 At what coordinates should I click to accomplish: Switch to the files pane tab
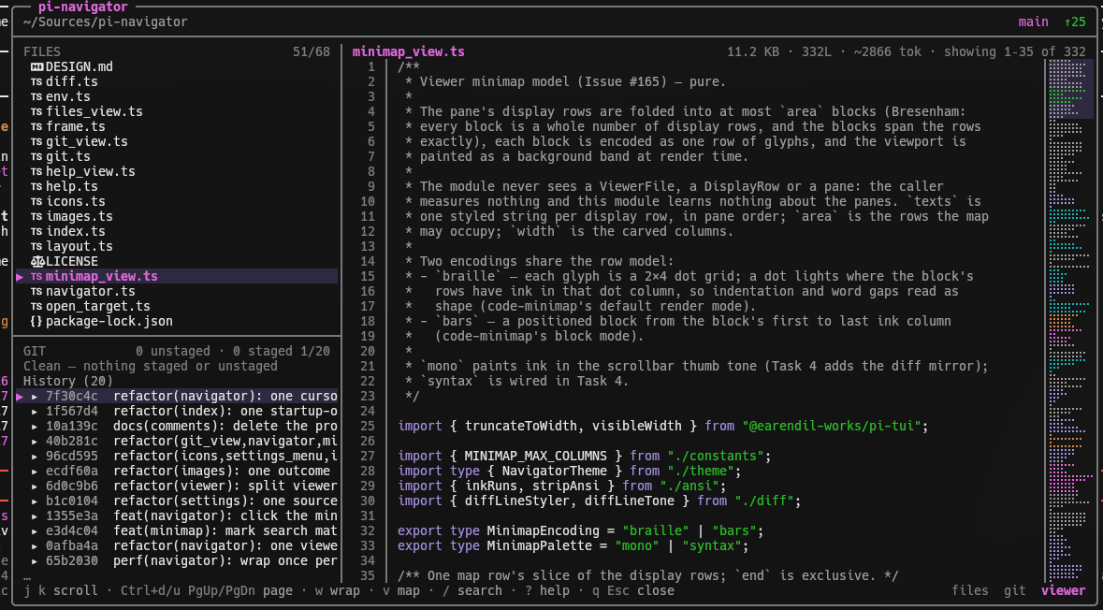[x=970, y=591]
